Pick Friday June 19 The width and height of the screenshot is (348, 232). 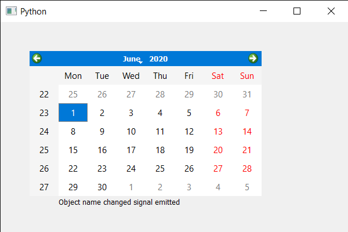tap(189, 150)
